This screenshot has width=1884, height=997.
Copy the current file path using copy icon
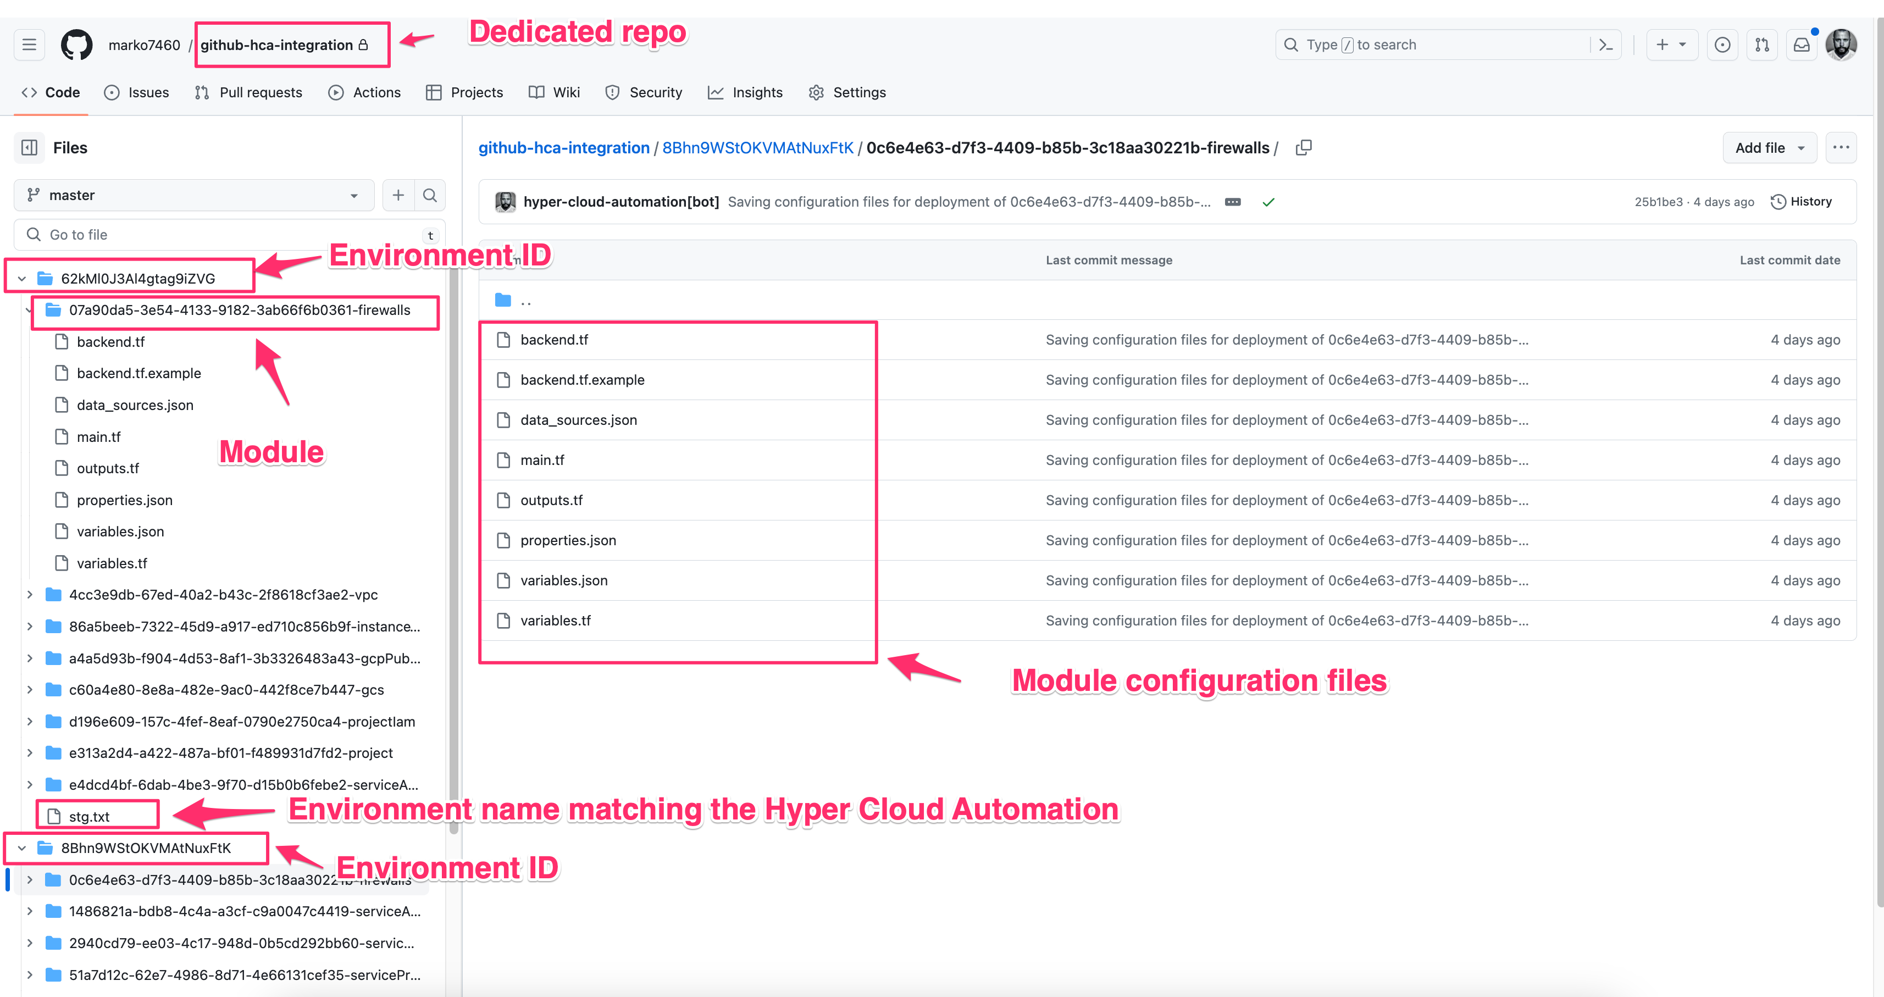point(1304,147)
